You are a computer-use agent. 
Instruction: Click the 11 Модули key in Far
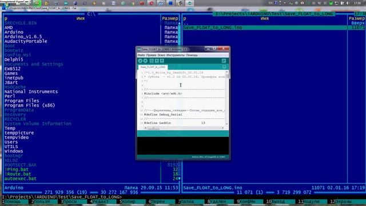coord(311,201)
